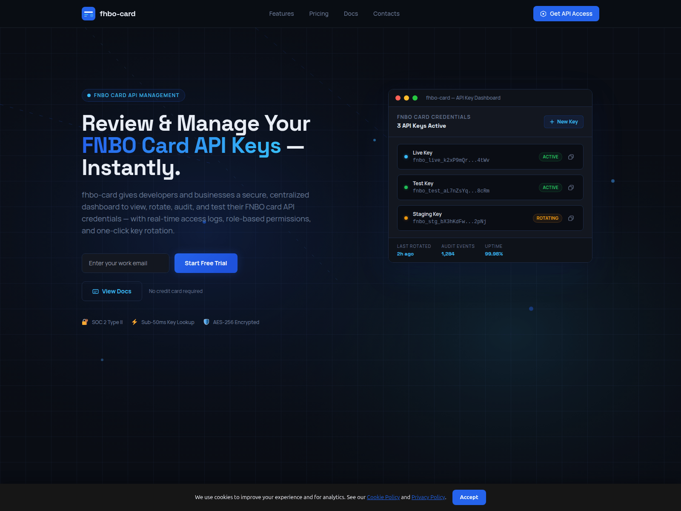The width and height of the screenshot is (681, 511).
Task: Open the Features nav item
Action: (281, 14)
